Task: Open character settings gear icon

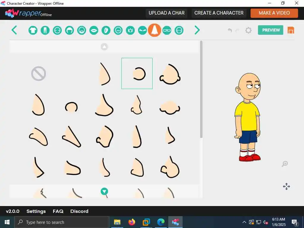Action: (248, 30)
